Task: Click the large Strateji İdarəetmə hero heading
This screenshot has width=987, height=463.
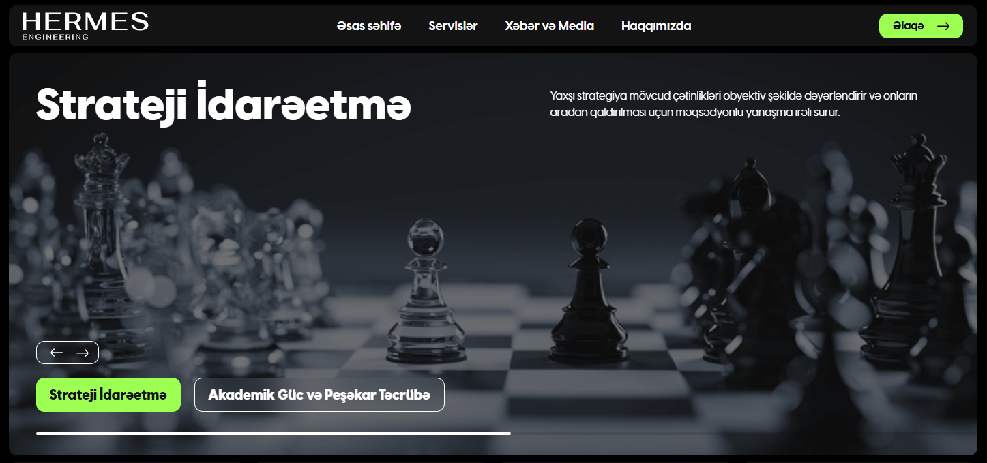Action: tap(224, 104)
